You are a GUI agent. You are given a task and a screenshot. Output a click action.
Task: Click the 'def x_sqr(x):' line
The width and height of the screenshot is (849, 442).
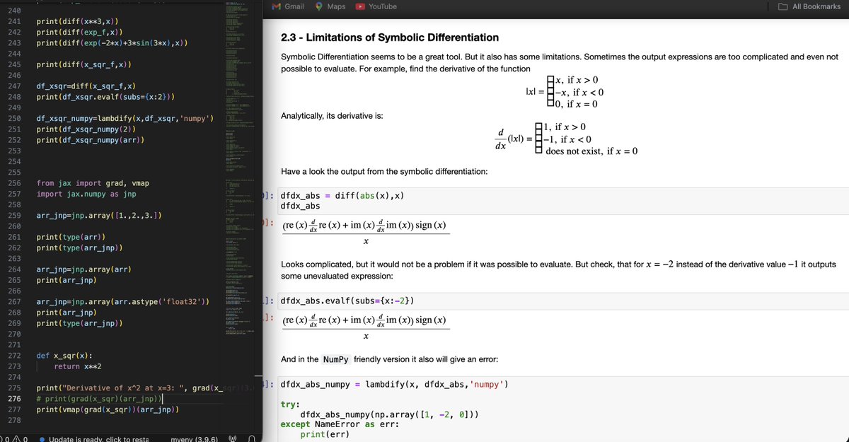[64, 355]
